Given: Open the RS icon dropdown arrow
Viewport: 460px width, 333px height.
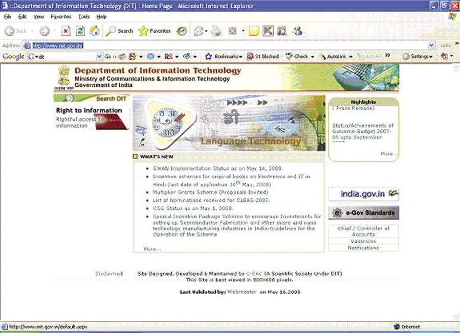Looking at the screenshot, I should point(177,57).
